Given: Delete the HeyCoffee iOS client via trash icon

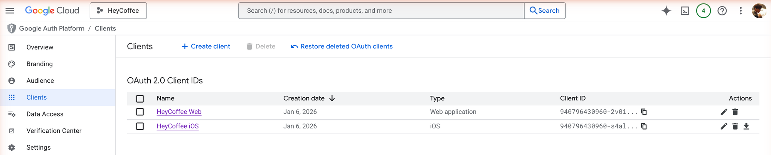Looking at the screenshot, I should 735,126.
